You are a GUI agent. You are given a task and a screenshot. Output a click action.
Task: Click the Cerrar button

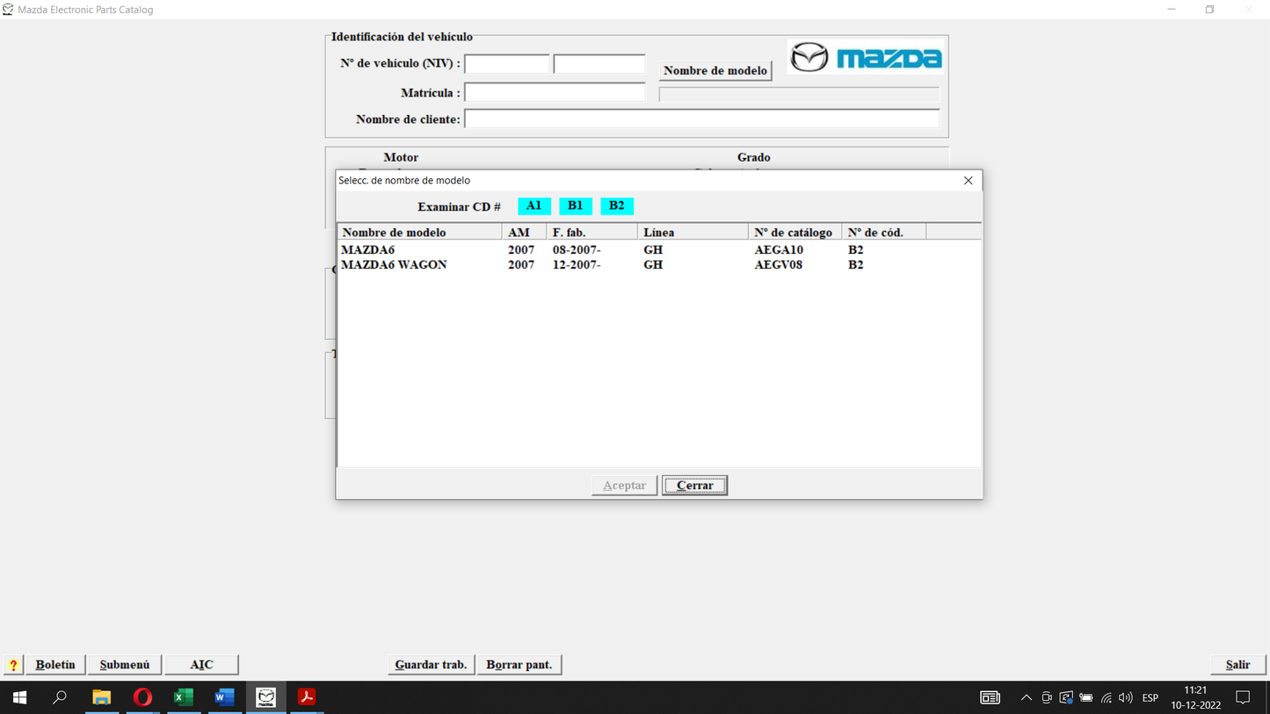pyautogui.click(x=694, y=485)
